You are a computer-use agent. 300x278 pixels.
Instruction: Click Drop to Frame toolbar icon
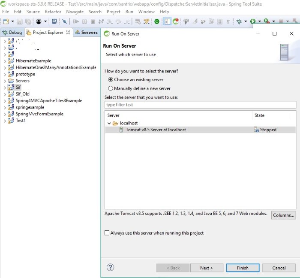(x=138, y=21)
